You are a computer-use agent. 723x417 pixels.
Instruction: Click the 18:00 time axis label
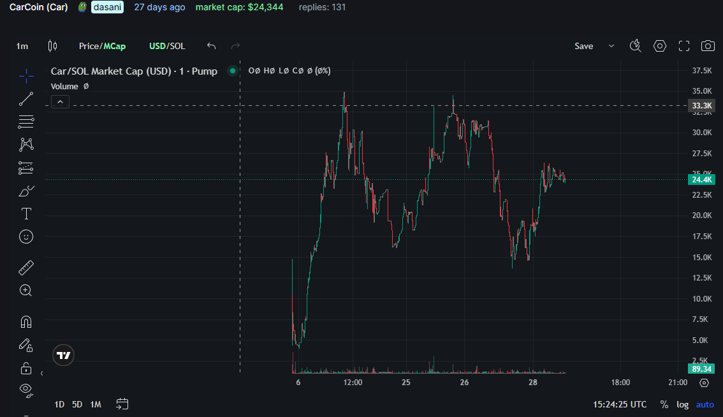coord(620,383)
